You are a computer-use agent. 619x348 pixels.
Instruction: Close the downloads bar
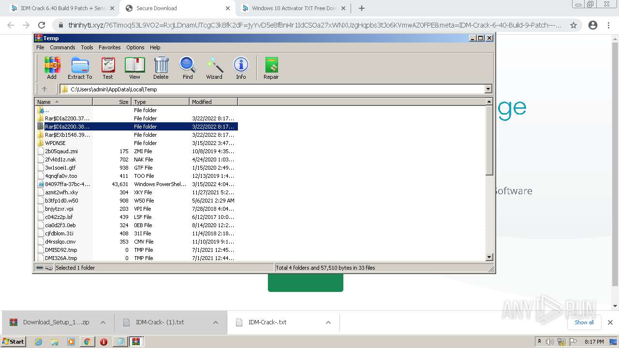(x=610, y=322)
